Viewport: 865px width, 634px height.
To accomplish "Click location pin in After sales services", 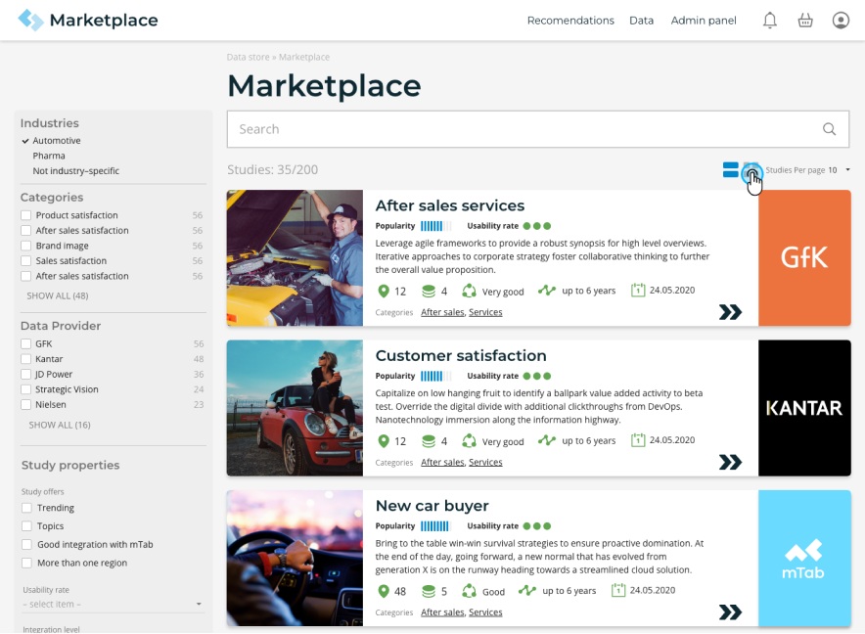I will 384,291.
